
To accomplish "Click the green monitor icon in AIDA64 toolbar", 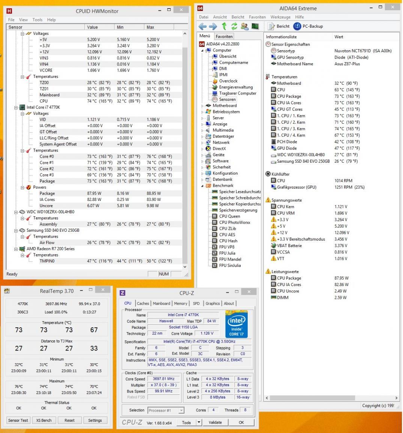I will (255, 26).
